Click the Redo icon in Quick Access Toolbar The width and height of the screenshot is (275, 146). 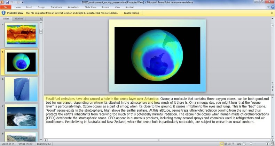[18, 2]
